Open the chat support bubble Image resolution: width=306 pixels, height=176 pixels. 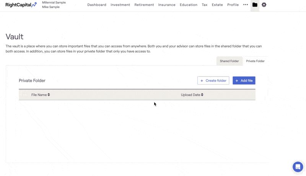coord(298,167)
